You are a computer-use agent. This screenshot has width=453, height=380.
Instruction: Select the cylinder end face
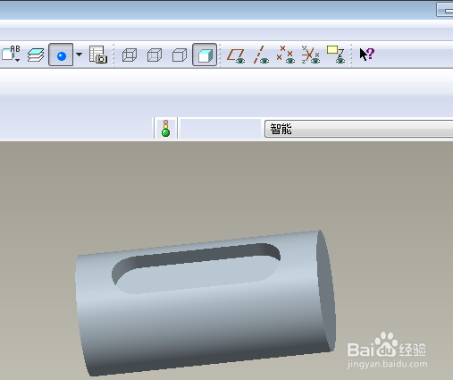point(326,291)
